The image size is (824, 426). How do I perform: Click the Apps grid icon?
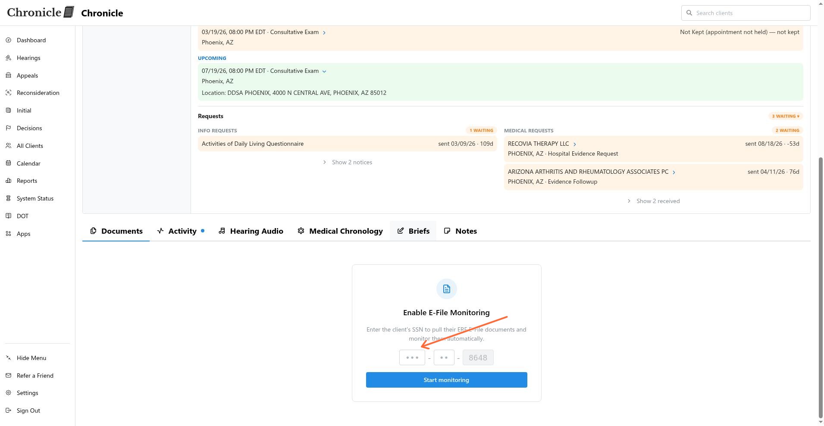(x=8, y=234)
